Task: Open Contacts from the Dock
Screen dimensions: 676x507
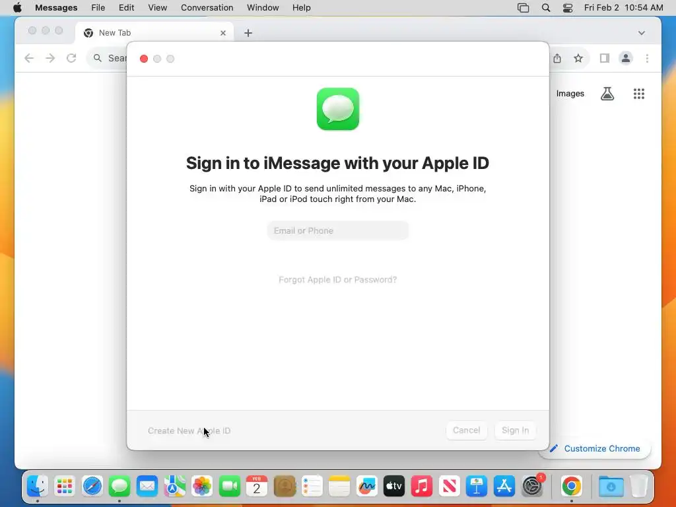Action: 285,486
